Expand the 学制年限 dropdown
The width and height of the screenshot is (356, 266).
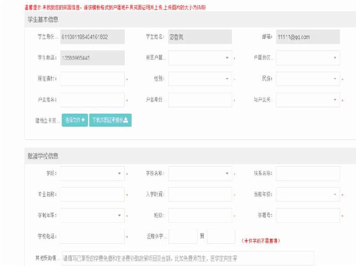tap(92, 216)
